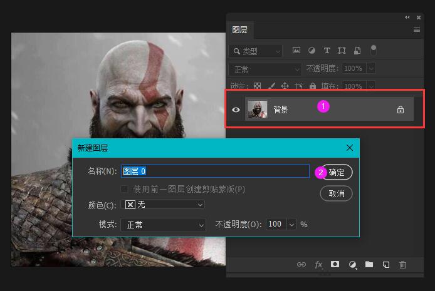The image size is (435, 291).
Task: Close the 新建图层 dialog
Action: [350, 148]
